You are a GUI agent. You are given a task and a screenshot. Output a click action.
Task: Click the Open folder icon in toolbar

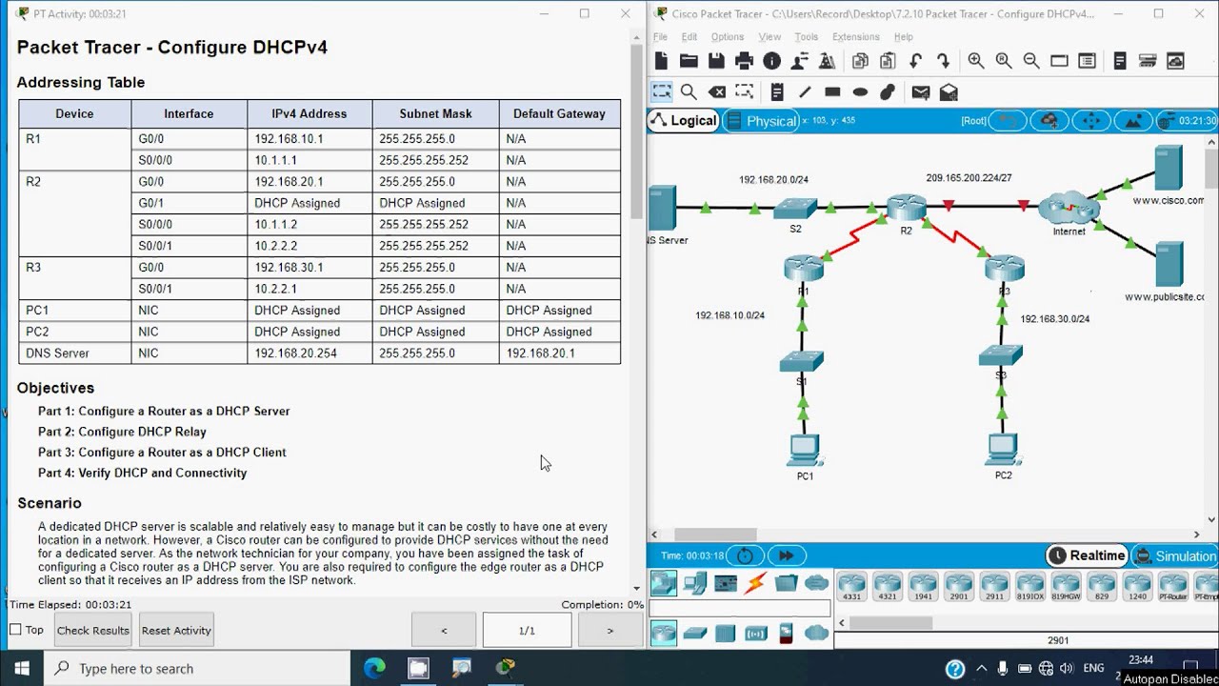689,61
